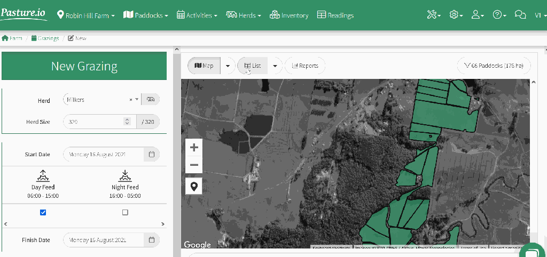The image size is (547, 257).
Task: Click the user account icon
Action: click(477, 15)
